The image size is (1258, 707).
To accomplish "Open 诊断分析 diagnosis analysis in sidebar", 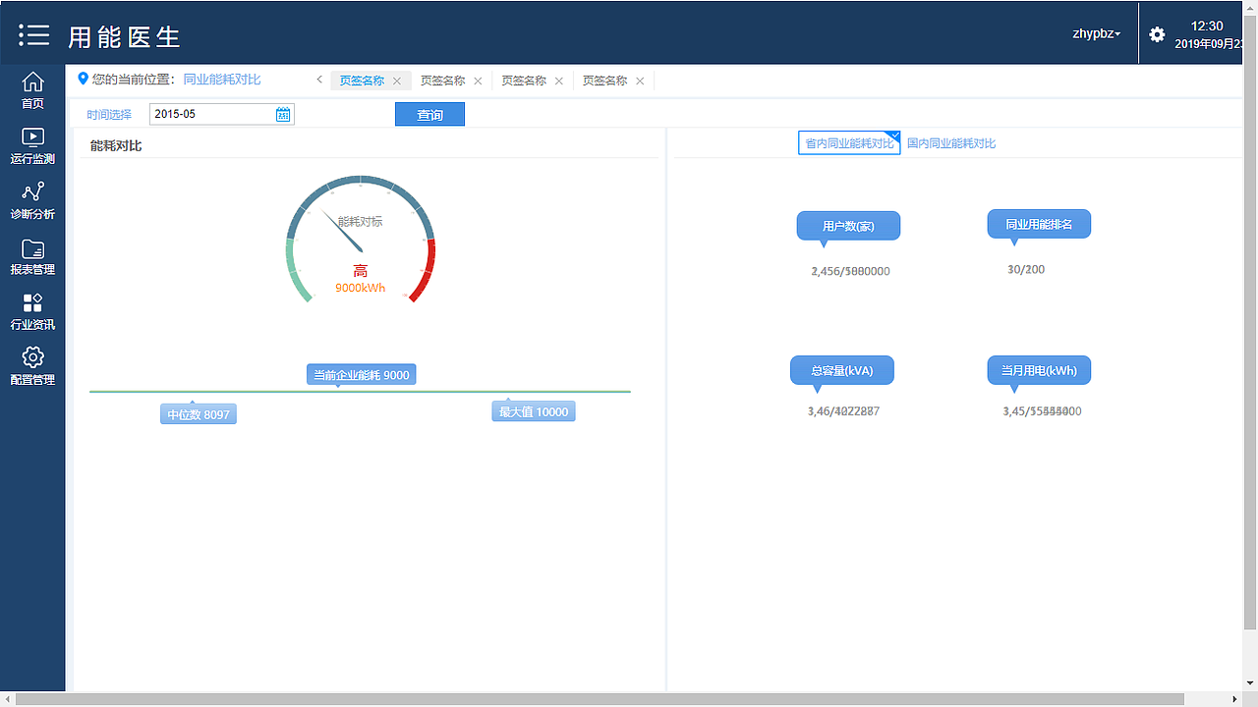I will click(x=32, y=200).
